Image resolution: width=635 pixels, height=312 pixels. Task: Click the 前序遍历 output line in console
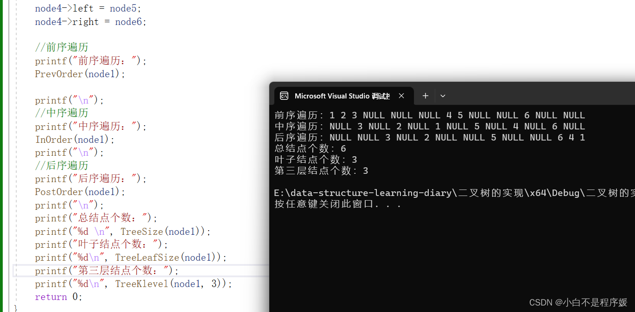(430, 115)
